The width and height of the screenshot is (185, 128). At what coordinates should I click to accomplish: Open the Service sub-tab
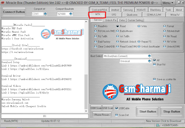click(98, 20)
